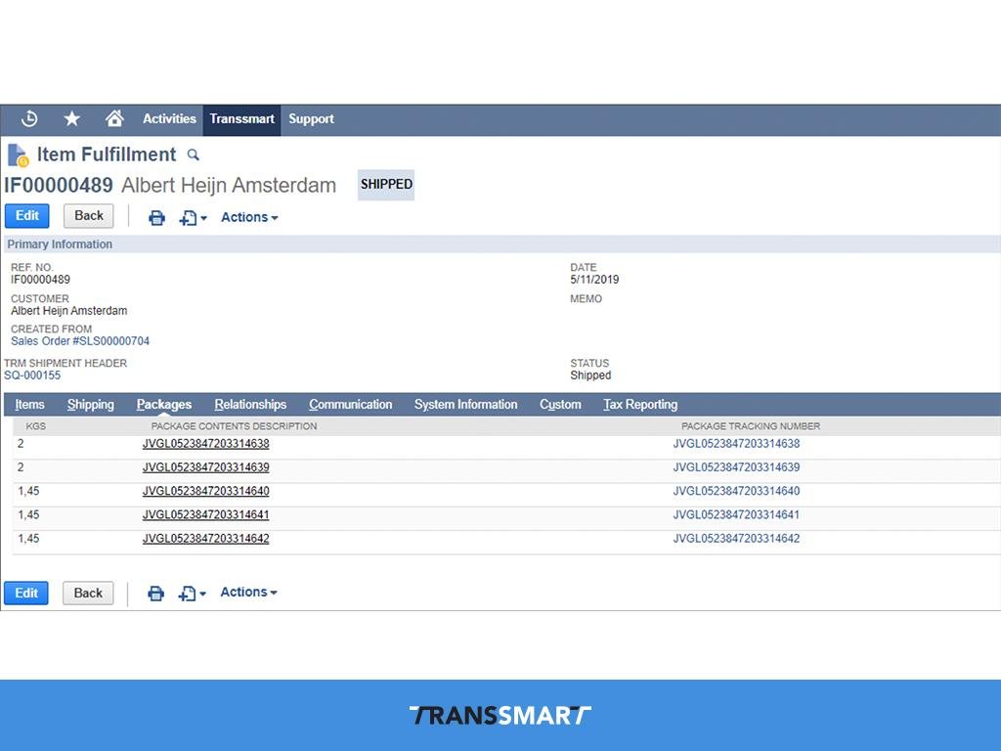The image size is (1001, 751).
Task: Open the Transsmart menu
Action: pos(242,119)
